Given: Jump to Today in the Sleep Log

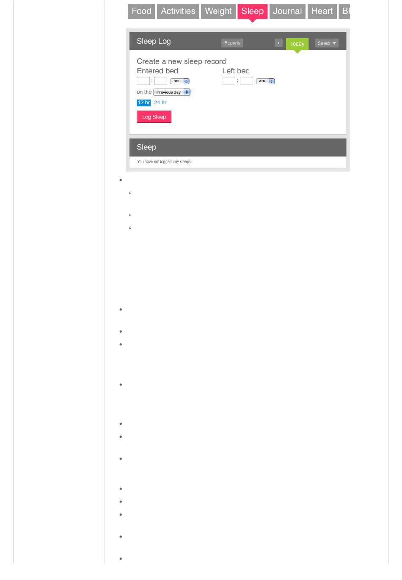Looking at the screenshot, I should click(x=297, y=44).
